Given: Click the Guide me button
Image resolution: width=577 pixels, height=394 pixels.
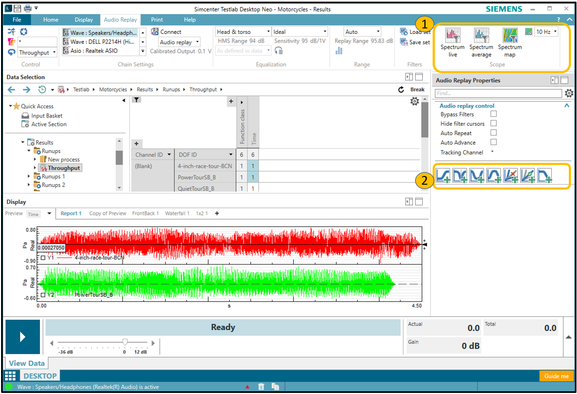Looking at the screenshot, I should coord(557,376).
